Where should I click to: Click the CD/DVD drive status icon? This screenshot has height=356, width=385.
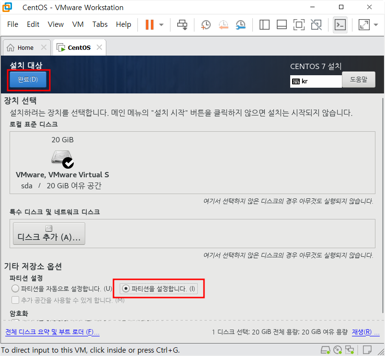tap(338, 350)
